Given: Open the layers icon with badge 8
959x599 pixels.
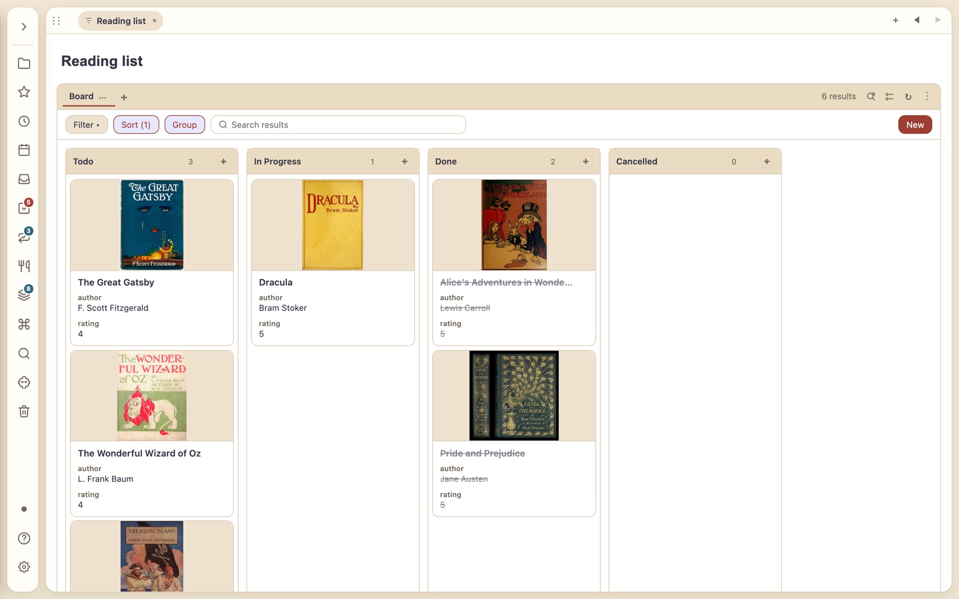Looking at the screenshot, I should 24,294.
